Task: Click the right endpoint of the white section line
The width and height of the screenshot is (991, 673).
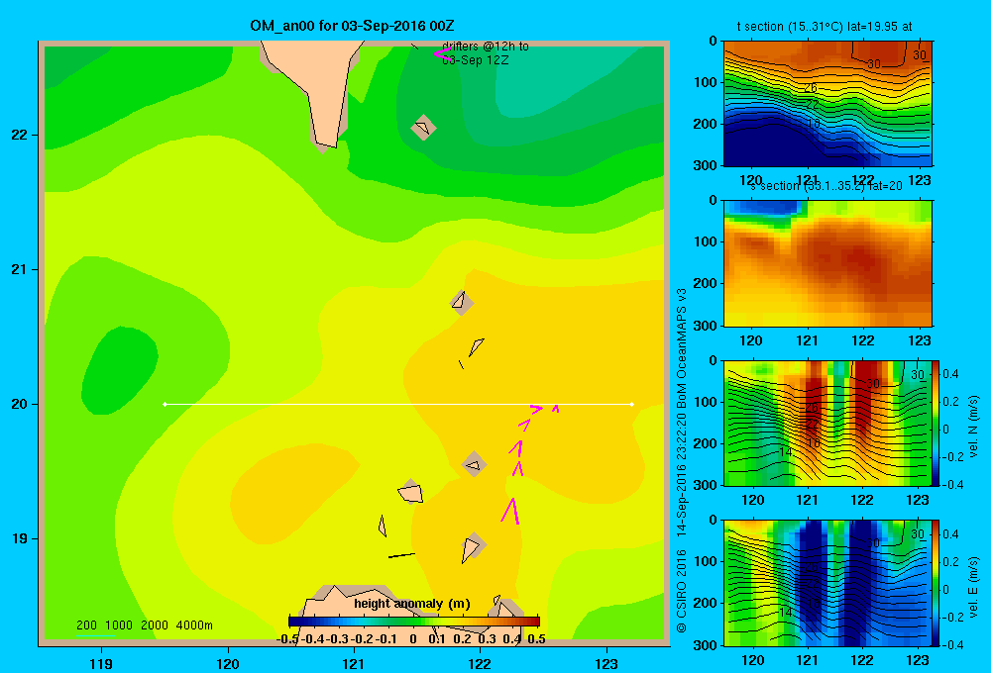Action: (632, 404)
